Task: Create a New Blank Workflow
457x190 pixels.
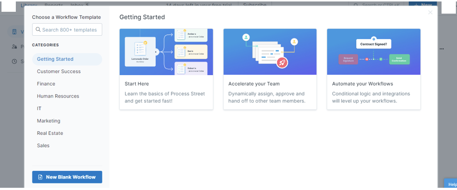Action: tap(67, 177)
